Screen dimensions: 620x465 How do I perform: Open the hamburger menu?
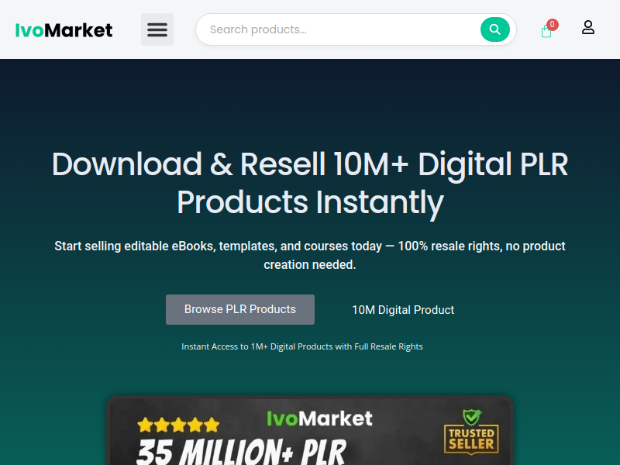(157, 29)
